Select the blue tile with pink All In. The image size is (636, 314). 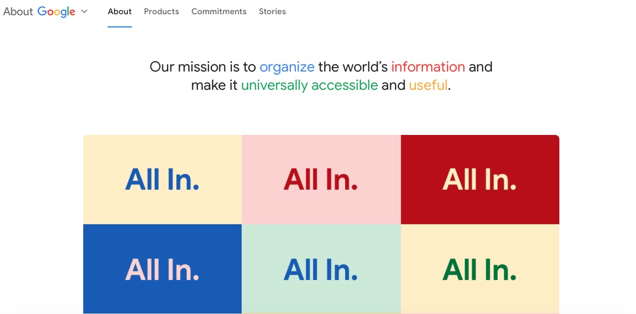(162, 269)
